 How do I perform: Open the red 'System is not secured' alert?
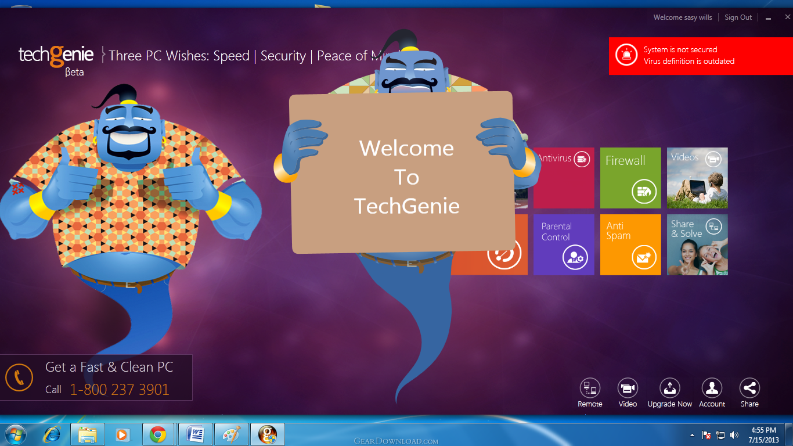click(x=701, y=56)
